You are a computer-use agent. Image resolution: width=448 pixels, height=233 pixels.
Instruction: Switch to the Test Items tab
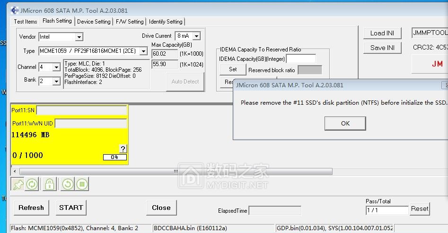click(x=26, y=22)
